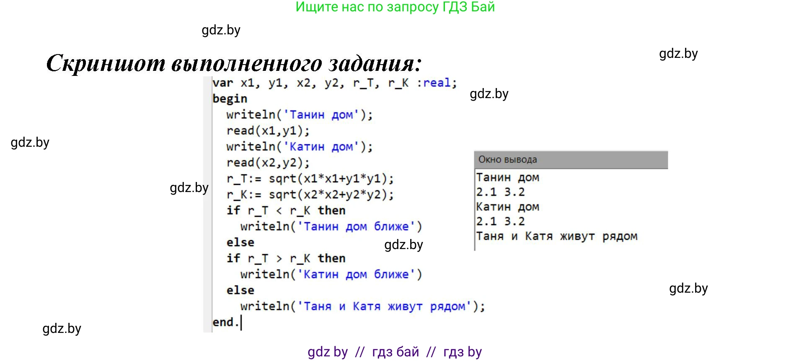791x361 pixels.
Task: Place cursor after 'end.' in the editor
Action: coord(241,322)
